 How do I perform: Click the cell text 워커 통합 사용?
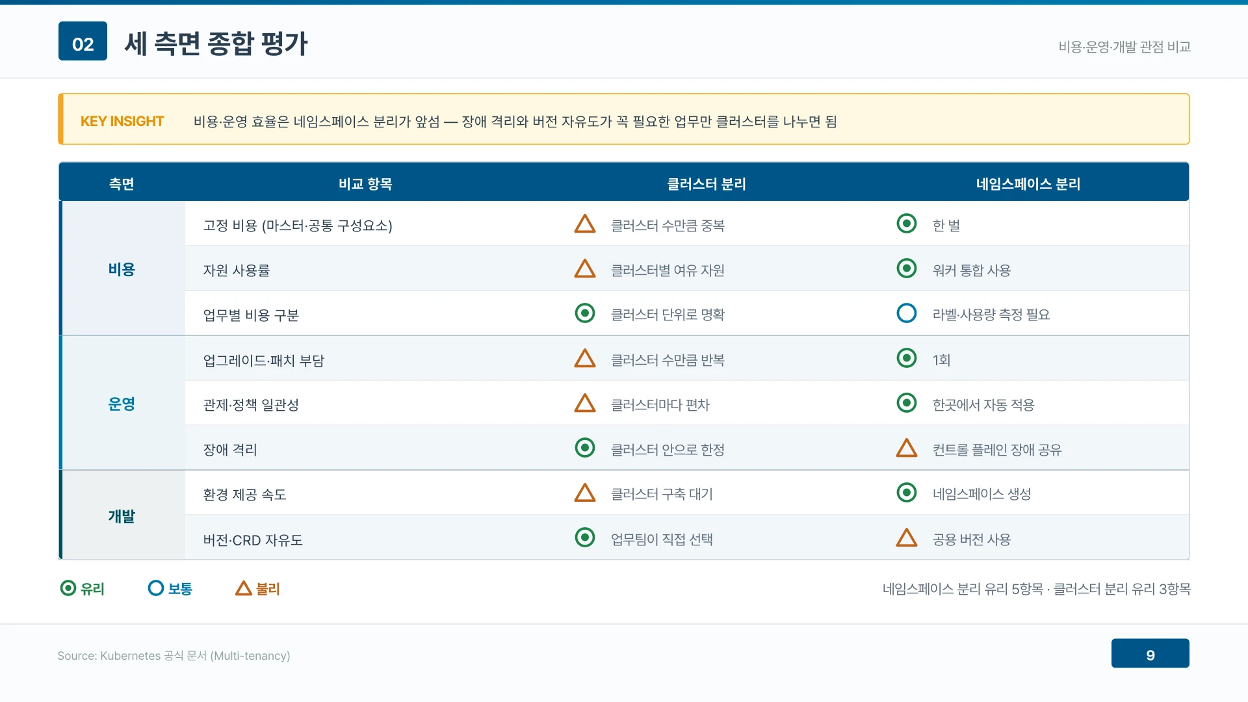[x=972, y=270]
